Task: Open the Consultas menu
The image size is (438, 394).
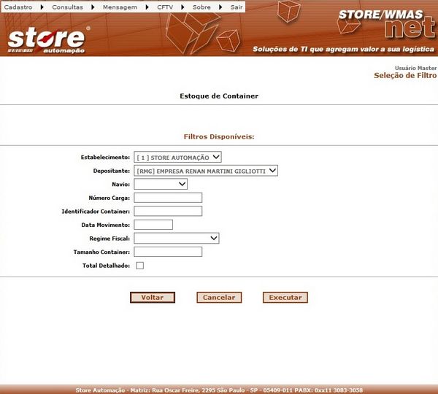Action: [67, 6]
